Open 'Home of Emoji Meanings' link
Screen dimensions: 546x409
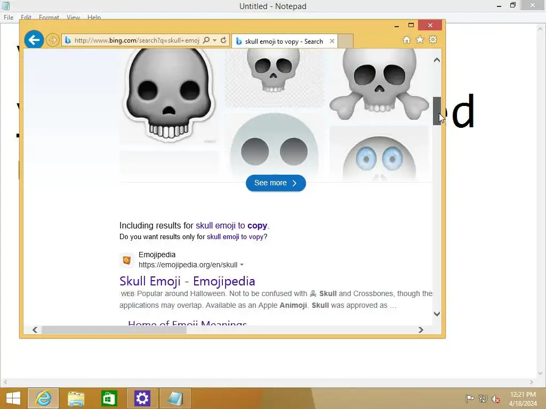click(187, 323)
